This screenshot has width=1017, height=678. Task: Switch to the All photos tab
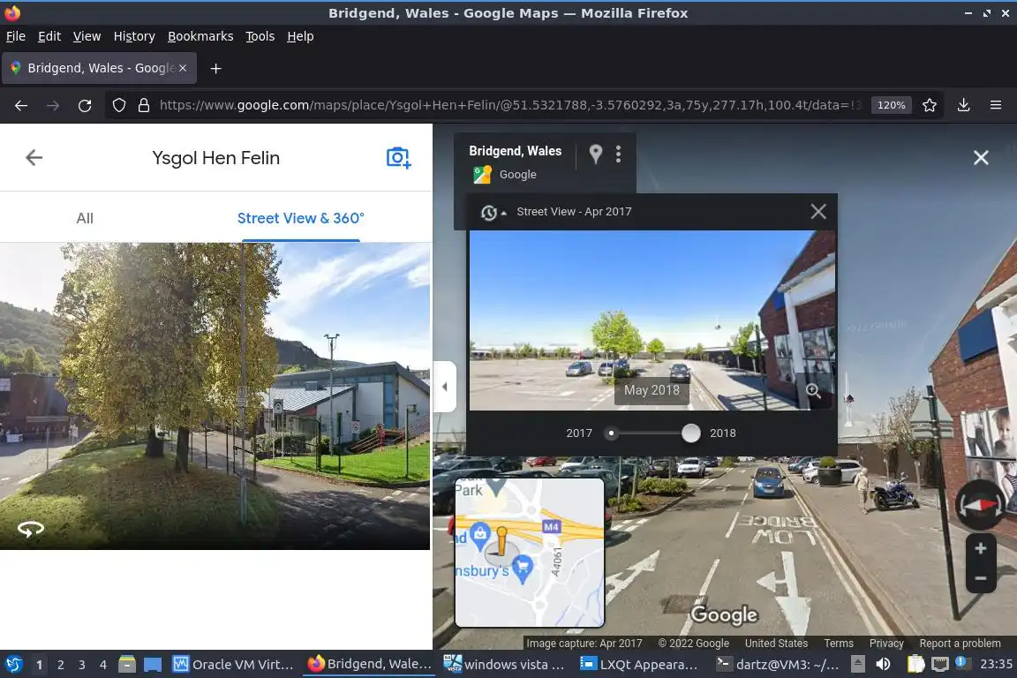pos(85,219)
